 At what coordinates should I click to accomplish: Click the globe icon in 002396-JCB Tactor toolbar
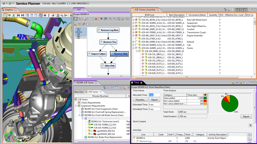[104, 88]
